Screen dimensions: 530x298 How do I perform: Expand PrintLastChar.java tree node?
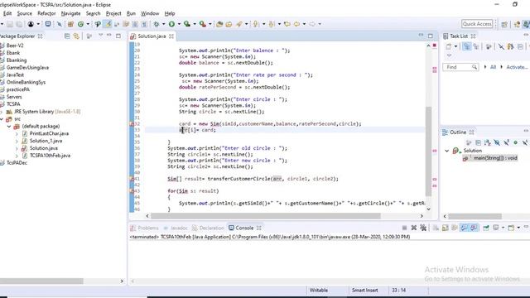(17, 134)
